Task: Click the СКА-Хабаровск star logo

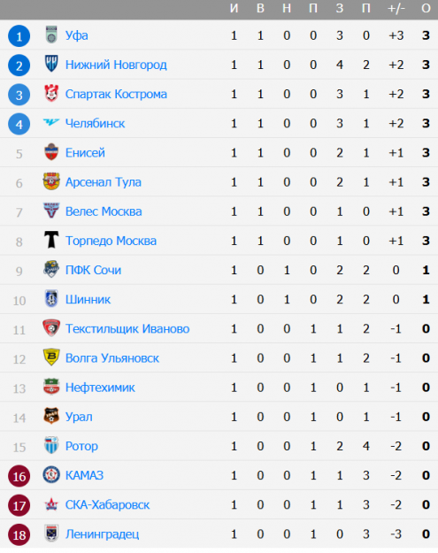Action: coord(51,504)
